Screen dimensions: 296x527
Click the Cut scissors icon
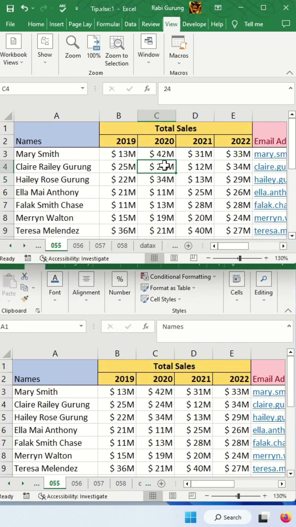point(24,276)
